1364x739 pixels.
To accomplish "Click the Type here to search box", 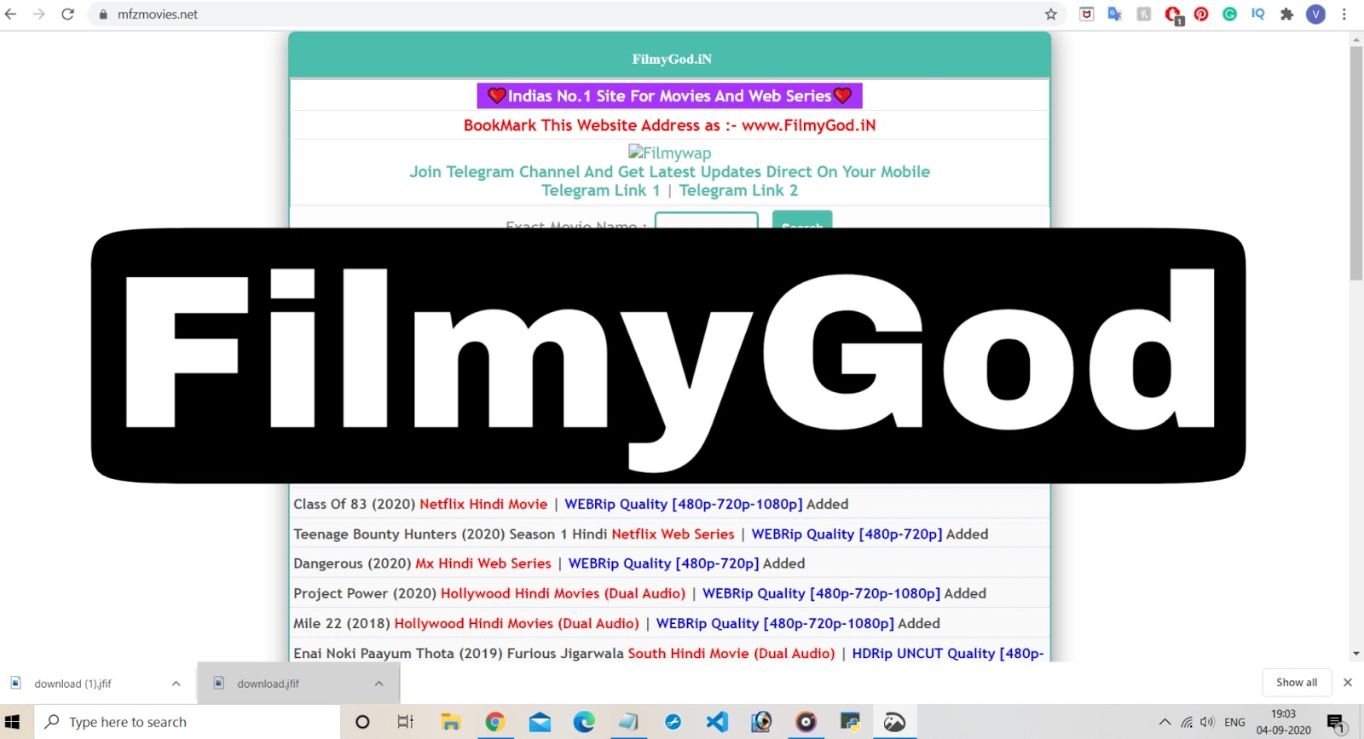I will [x=187, y=722].
